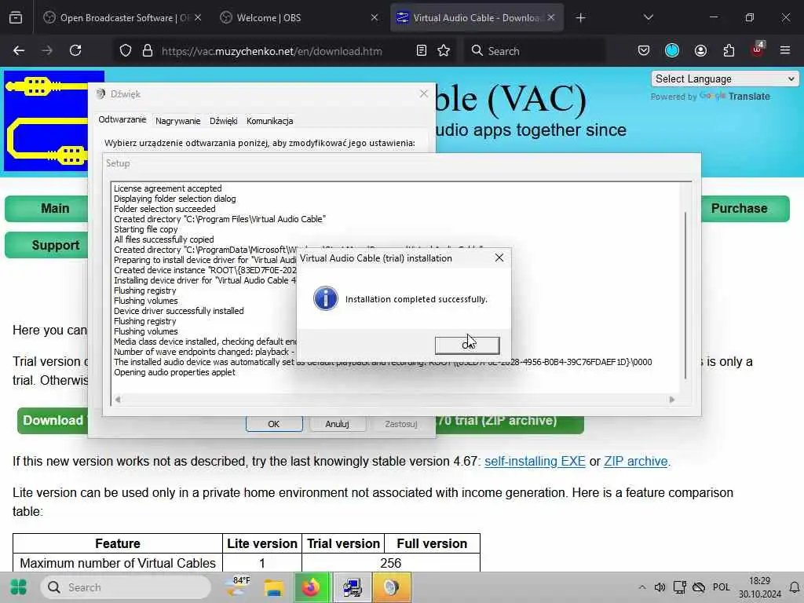Show hidden tray icons chevron
The width and height of the screenshot is (804, 603).
point(642,587)
